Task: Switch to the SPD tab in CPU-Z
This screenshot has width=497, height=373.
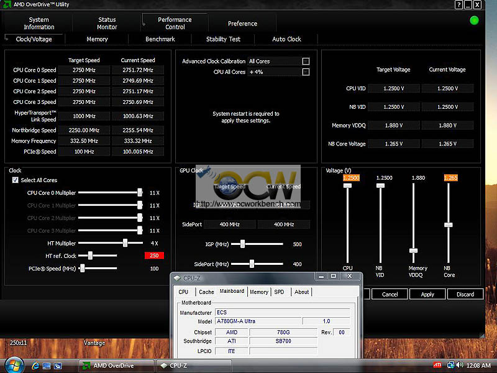Action: pyautogui.click(x=279, y=292)
